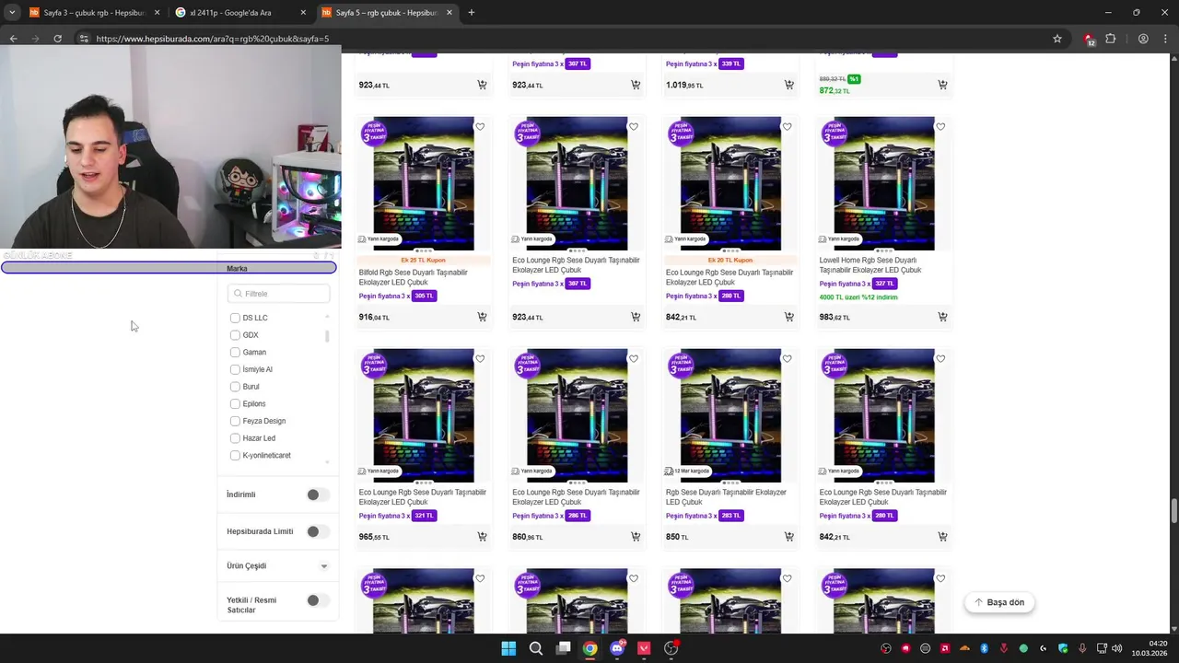Check the GDX brand checkbox
The width and height of the screenshot is (1179, 663).
(x=235, y=335)
